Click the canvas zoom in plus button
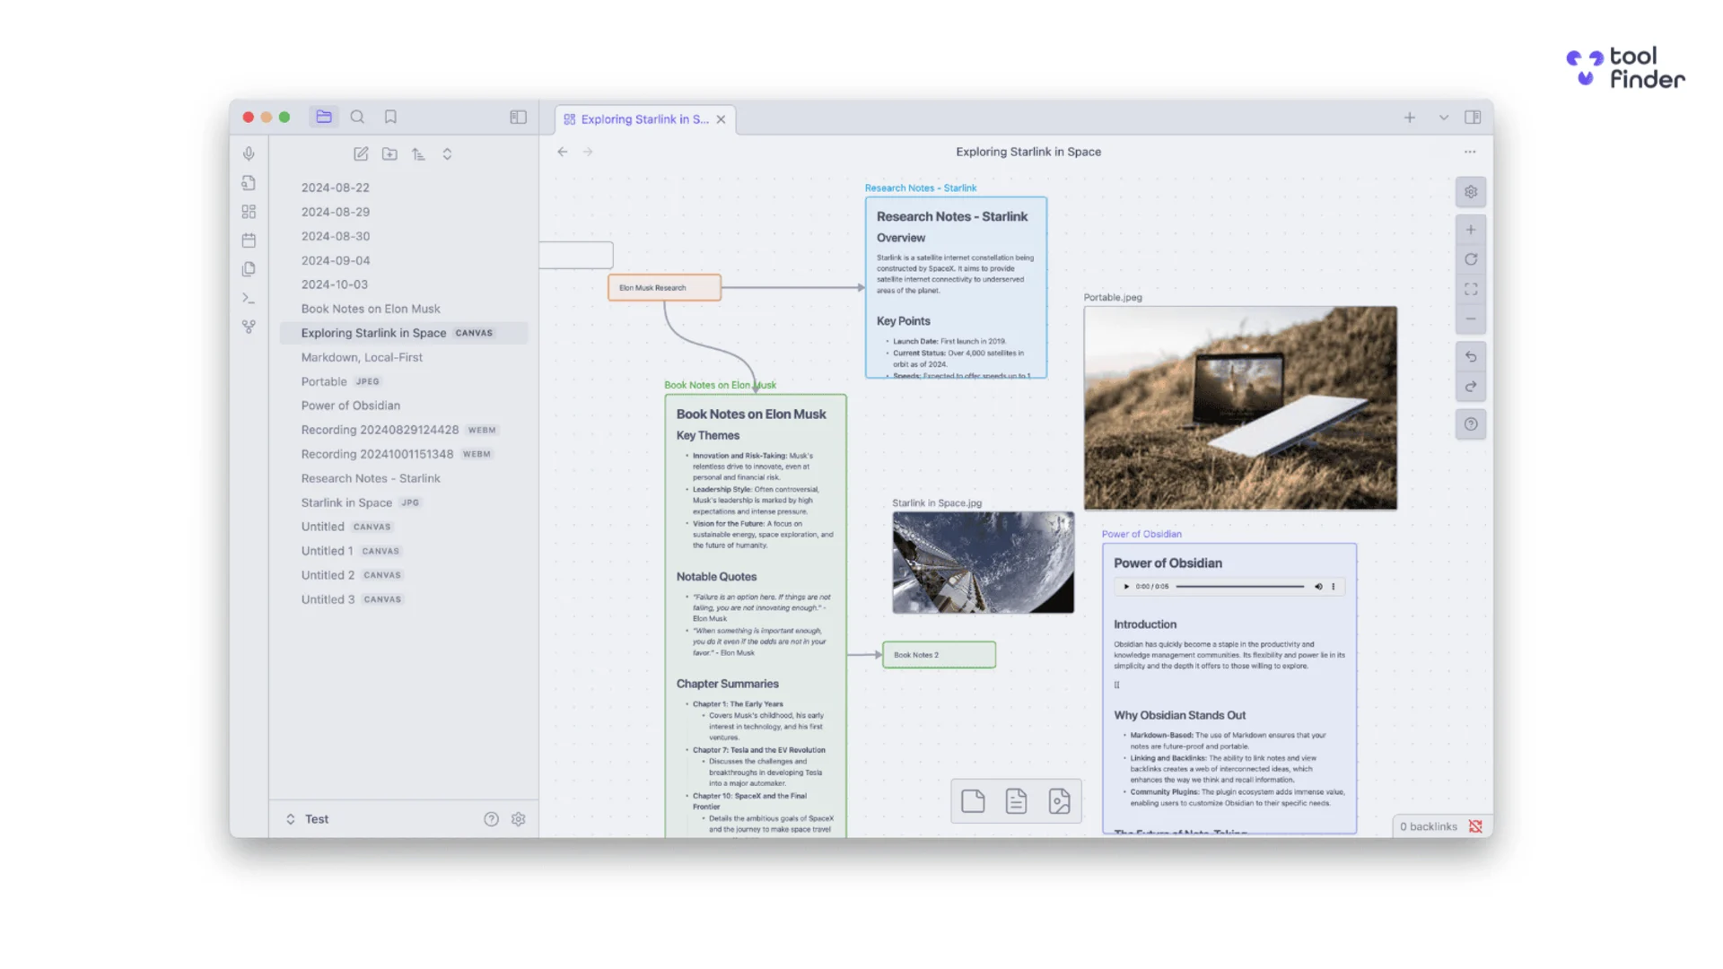The width and height of the screenshot is (1723, 969). [x=1470, y=230]
